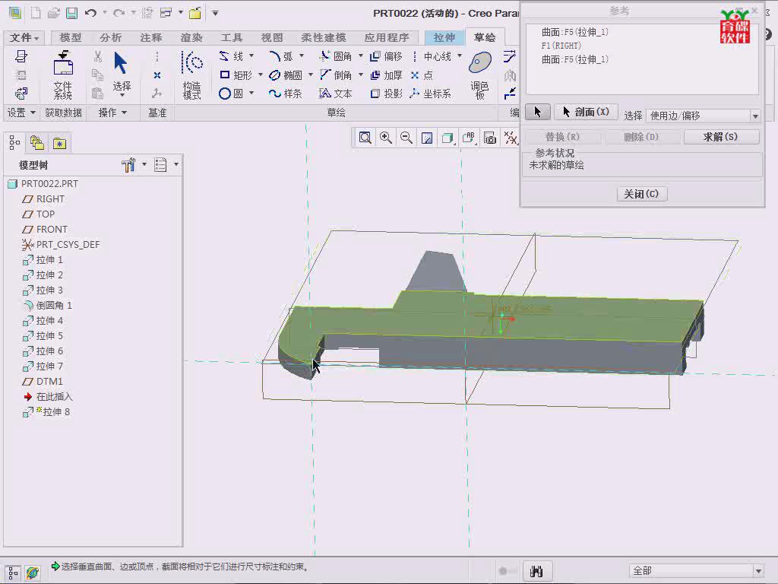Select the Circle sketch tool

click(x=231, y=94)
